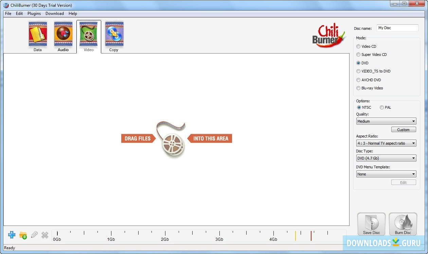The width and height of the screenshot is (428, 254).
Task: Select Video CD mode
Action: pyautogui.click(x=366, y=46)
